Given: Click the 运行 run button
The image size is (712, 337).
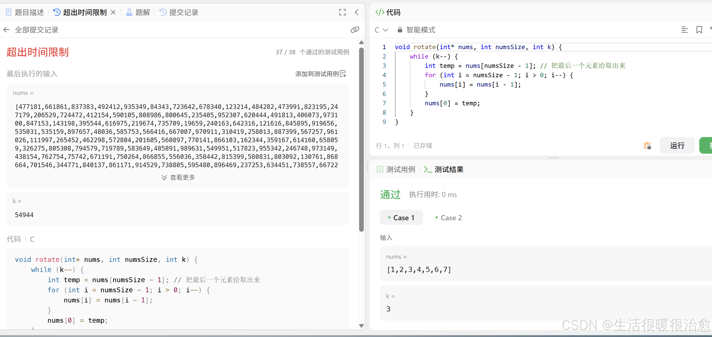Looking at the screenshot, I should tap(677, 145).
